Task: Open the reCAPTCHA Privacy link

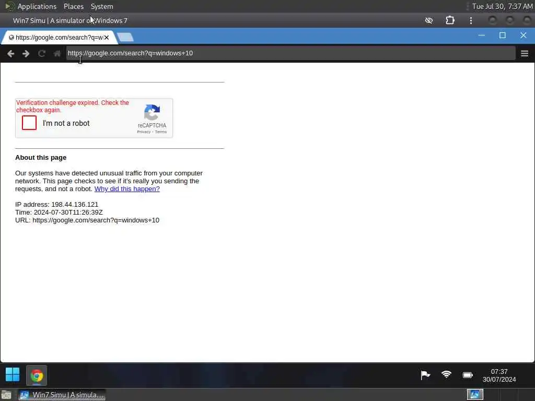Action: [144, 132]
